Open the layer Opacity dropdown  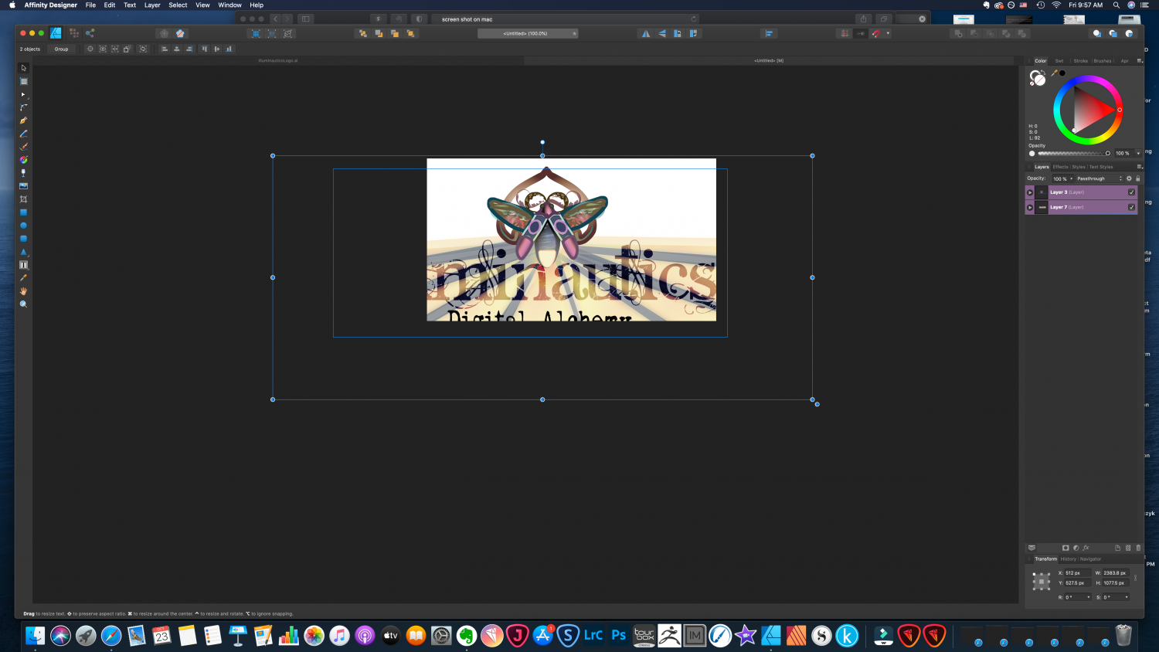(1071, 178)
